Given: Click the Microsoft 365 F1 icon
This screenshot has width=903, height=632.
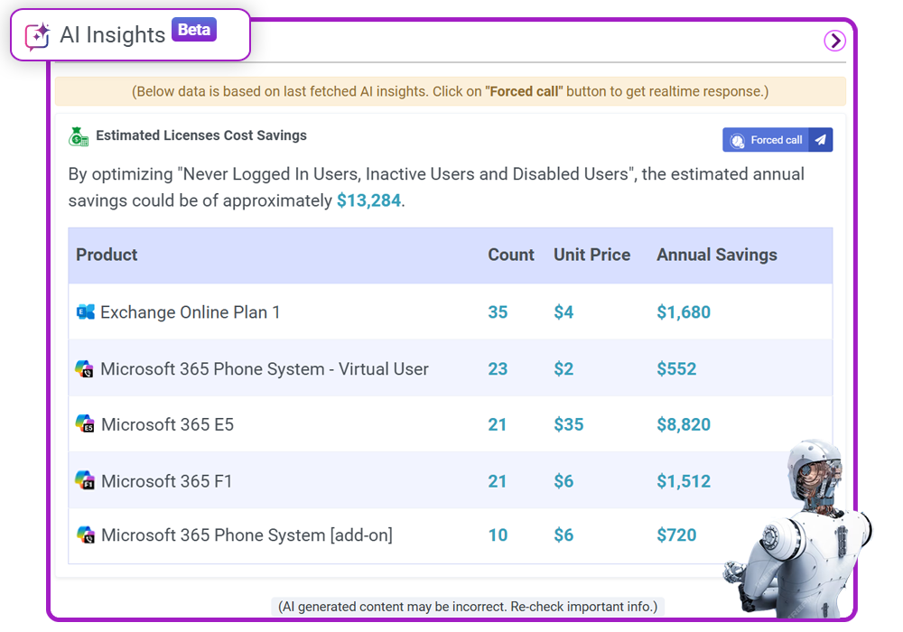Looking at the screenshot, I should [x=85, y=480].
